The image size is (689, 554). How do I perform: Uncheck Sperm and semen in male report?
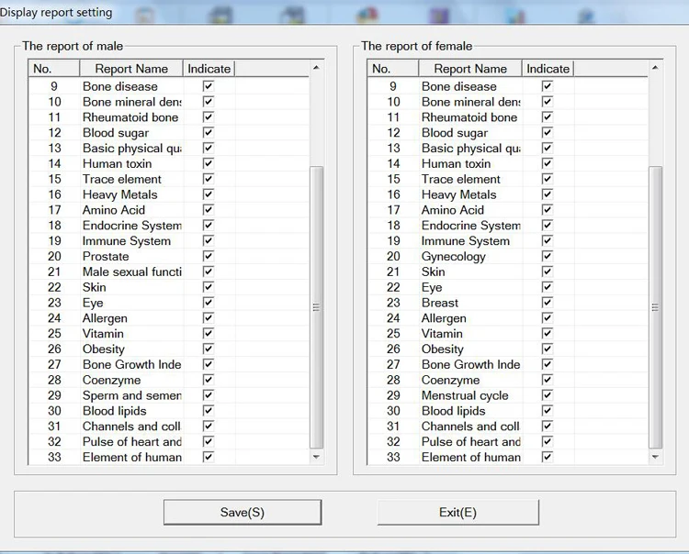click(x=209, y=396)
